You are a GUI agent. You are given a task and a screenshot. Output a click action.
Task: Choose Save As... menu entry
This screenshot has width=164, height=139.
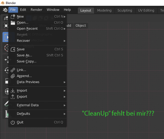[38, 55]
